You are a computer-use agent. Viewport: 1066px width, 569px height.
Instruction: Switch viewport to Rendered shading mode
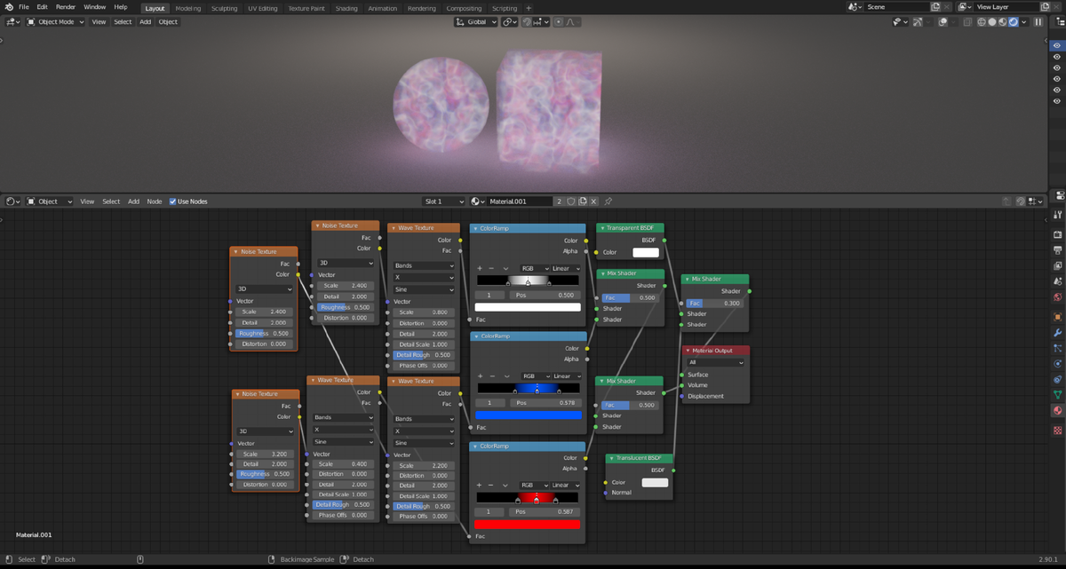[1013, 21]
